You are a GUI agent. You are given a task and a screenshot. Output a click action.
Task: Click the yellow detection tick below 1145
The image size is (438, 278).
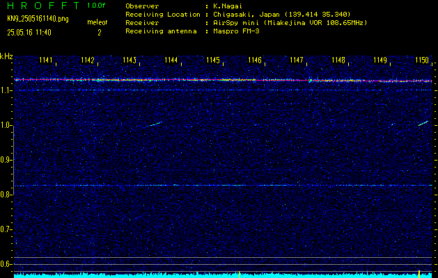tap(239, 274)
